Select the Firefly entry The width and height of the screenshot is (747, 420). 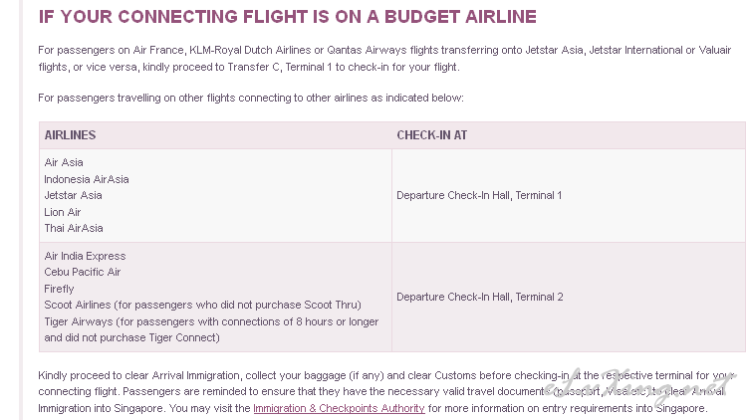pos(59,289)
